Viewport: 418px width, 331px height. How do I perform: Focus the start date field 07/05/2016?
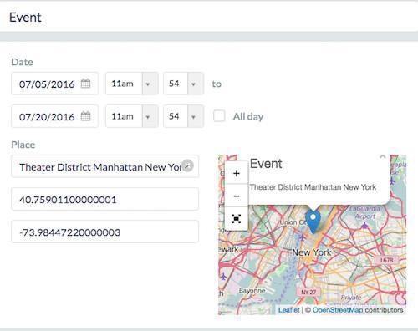[54, 84]
